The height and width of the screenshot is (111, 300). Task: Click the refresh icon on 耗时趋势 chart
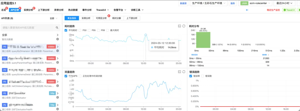tap(184, 26)
